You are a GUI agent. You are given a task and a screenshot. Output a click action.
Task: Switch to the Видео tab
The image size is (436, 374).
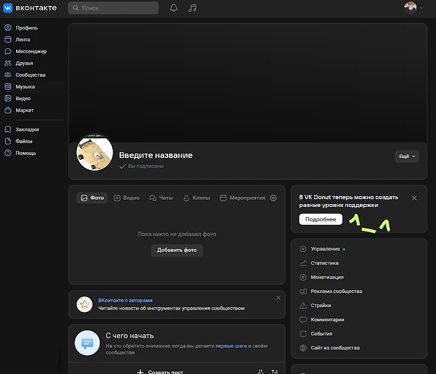tap(127, 198)
